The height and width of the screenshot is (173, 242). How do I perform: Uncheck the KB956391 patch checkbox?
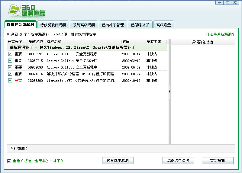tap(10, 54)
